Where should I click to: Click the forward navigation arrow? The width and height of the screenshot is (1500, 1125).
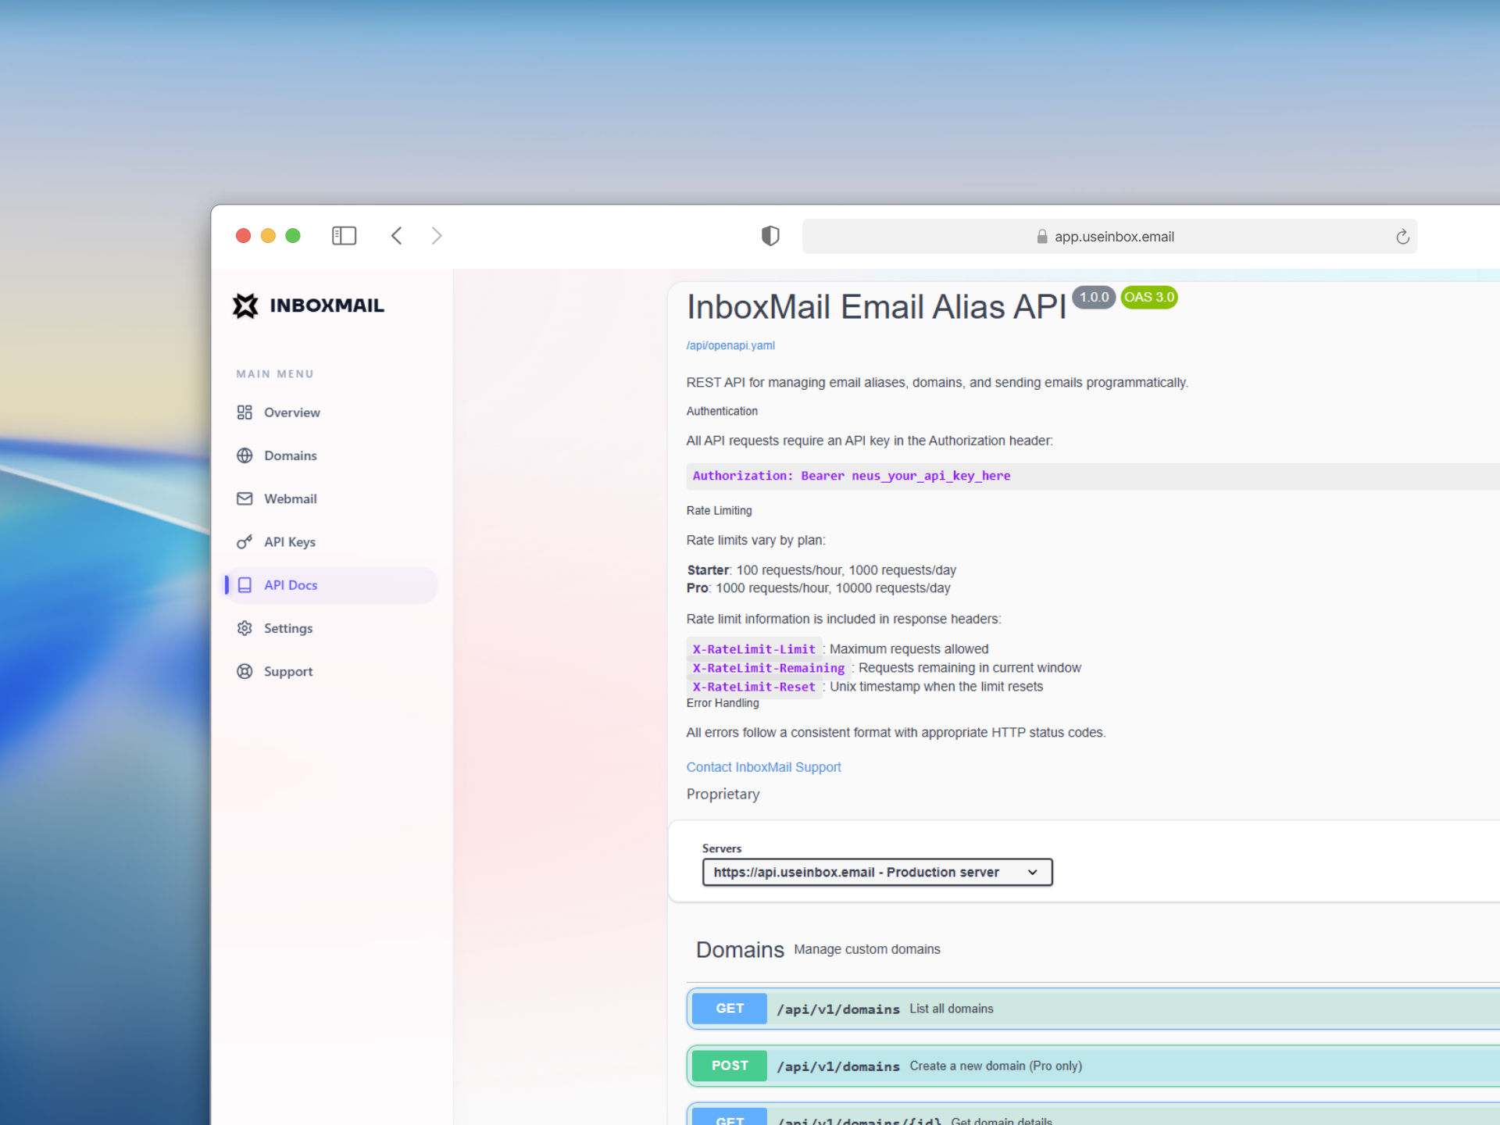click(x=437, y=235)
